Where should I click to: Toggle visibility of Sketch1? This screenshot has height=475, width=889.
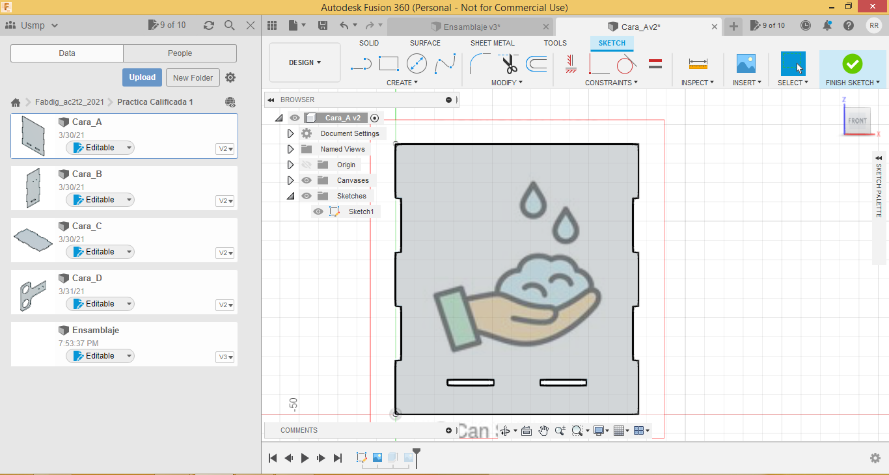click(318, 211)
